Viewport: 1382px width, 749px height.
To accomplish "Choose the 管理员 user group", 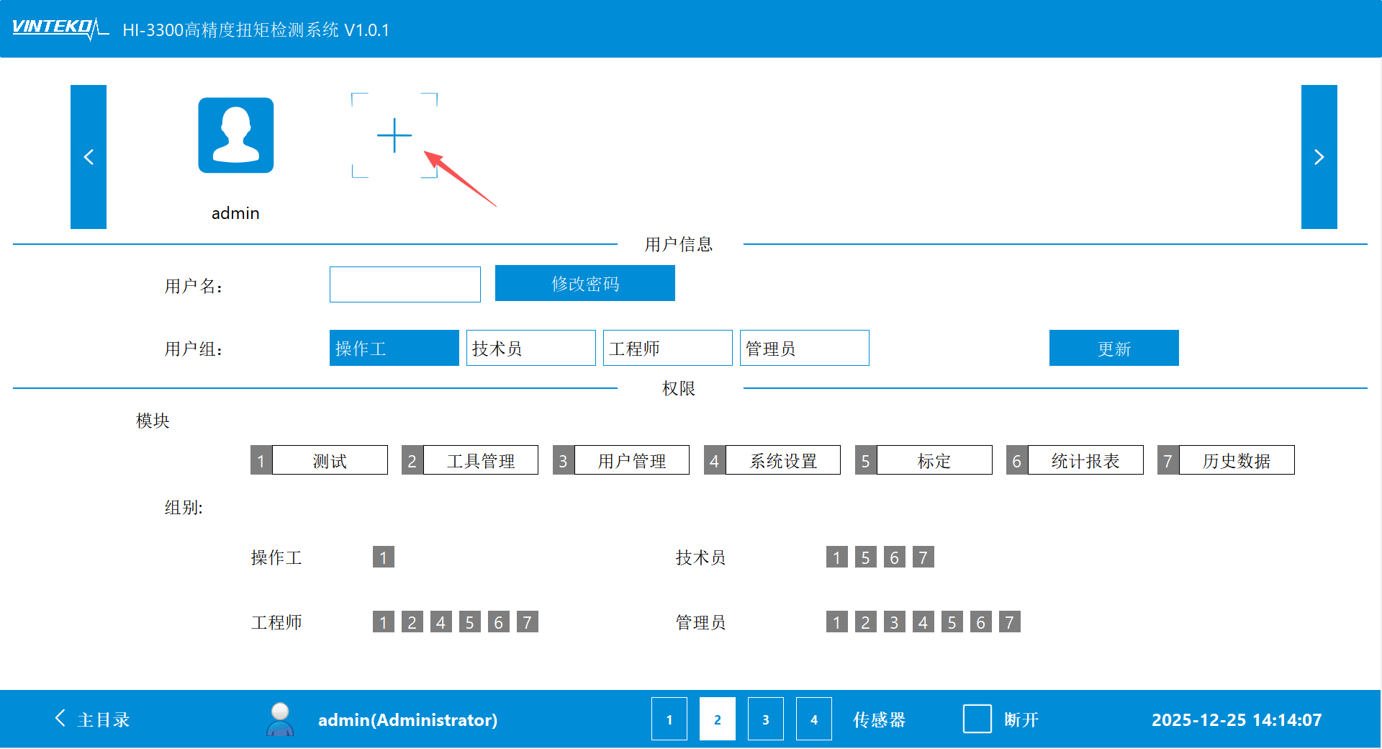I will (804, 348).
